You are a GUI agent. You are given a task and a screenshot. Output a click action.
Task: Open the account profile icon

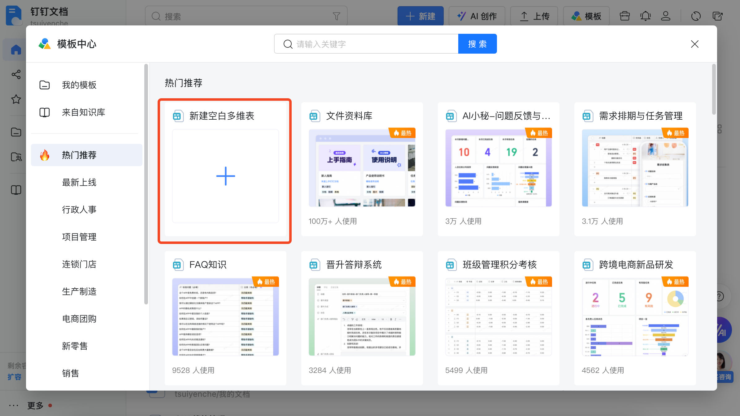click(666, 16)
